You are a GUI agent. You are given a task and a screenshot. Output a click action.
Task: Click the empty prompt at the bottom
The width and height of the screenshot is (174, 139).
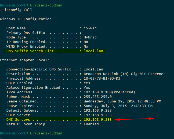point(1,138)
